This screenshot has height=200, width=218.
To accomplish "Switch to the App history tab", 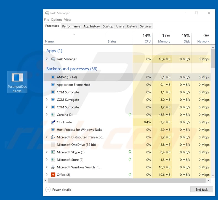I will coord(92,26).
